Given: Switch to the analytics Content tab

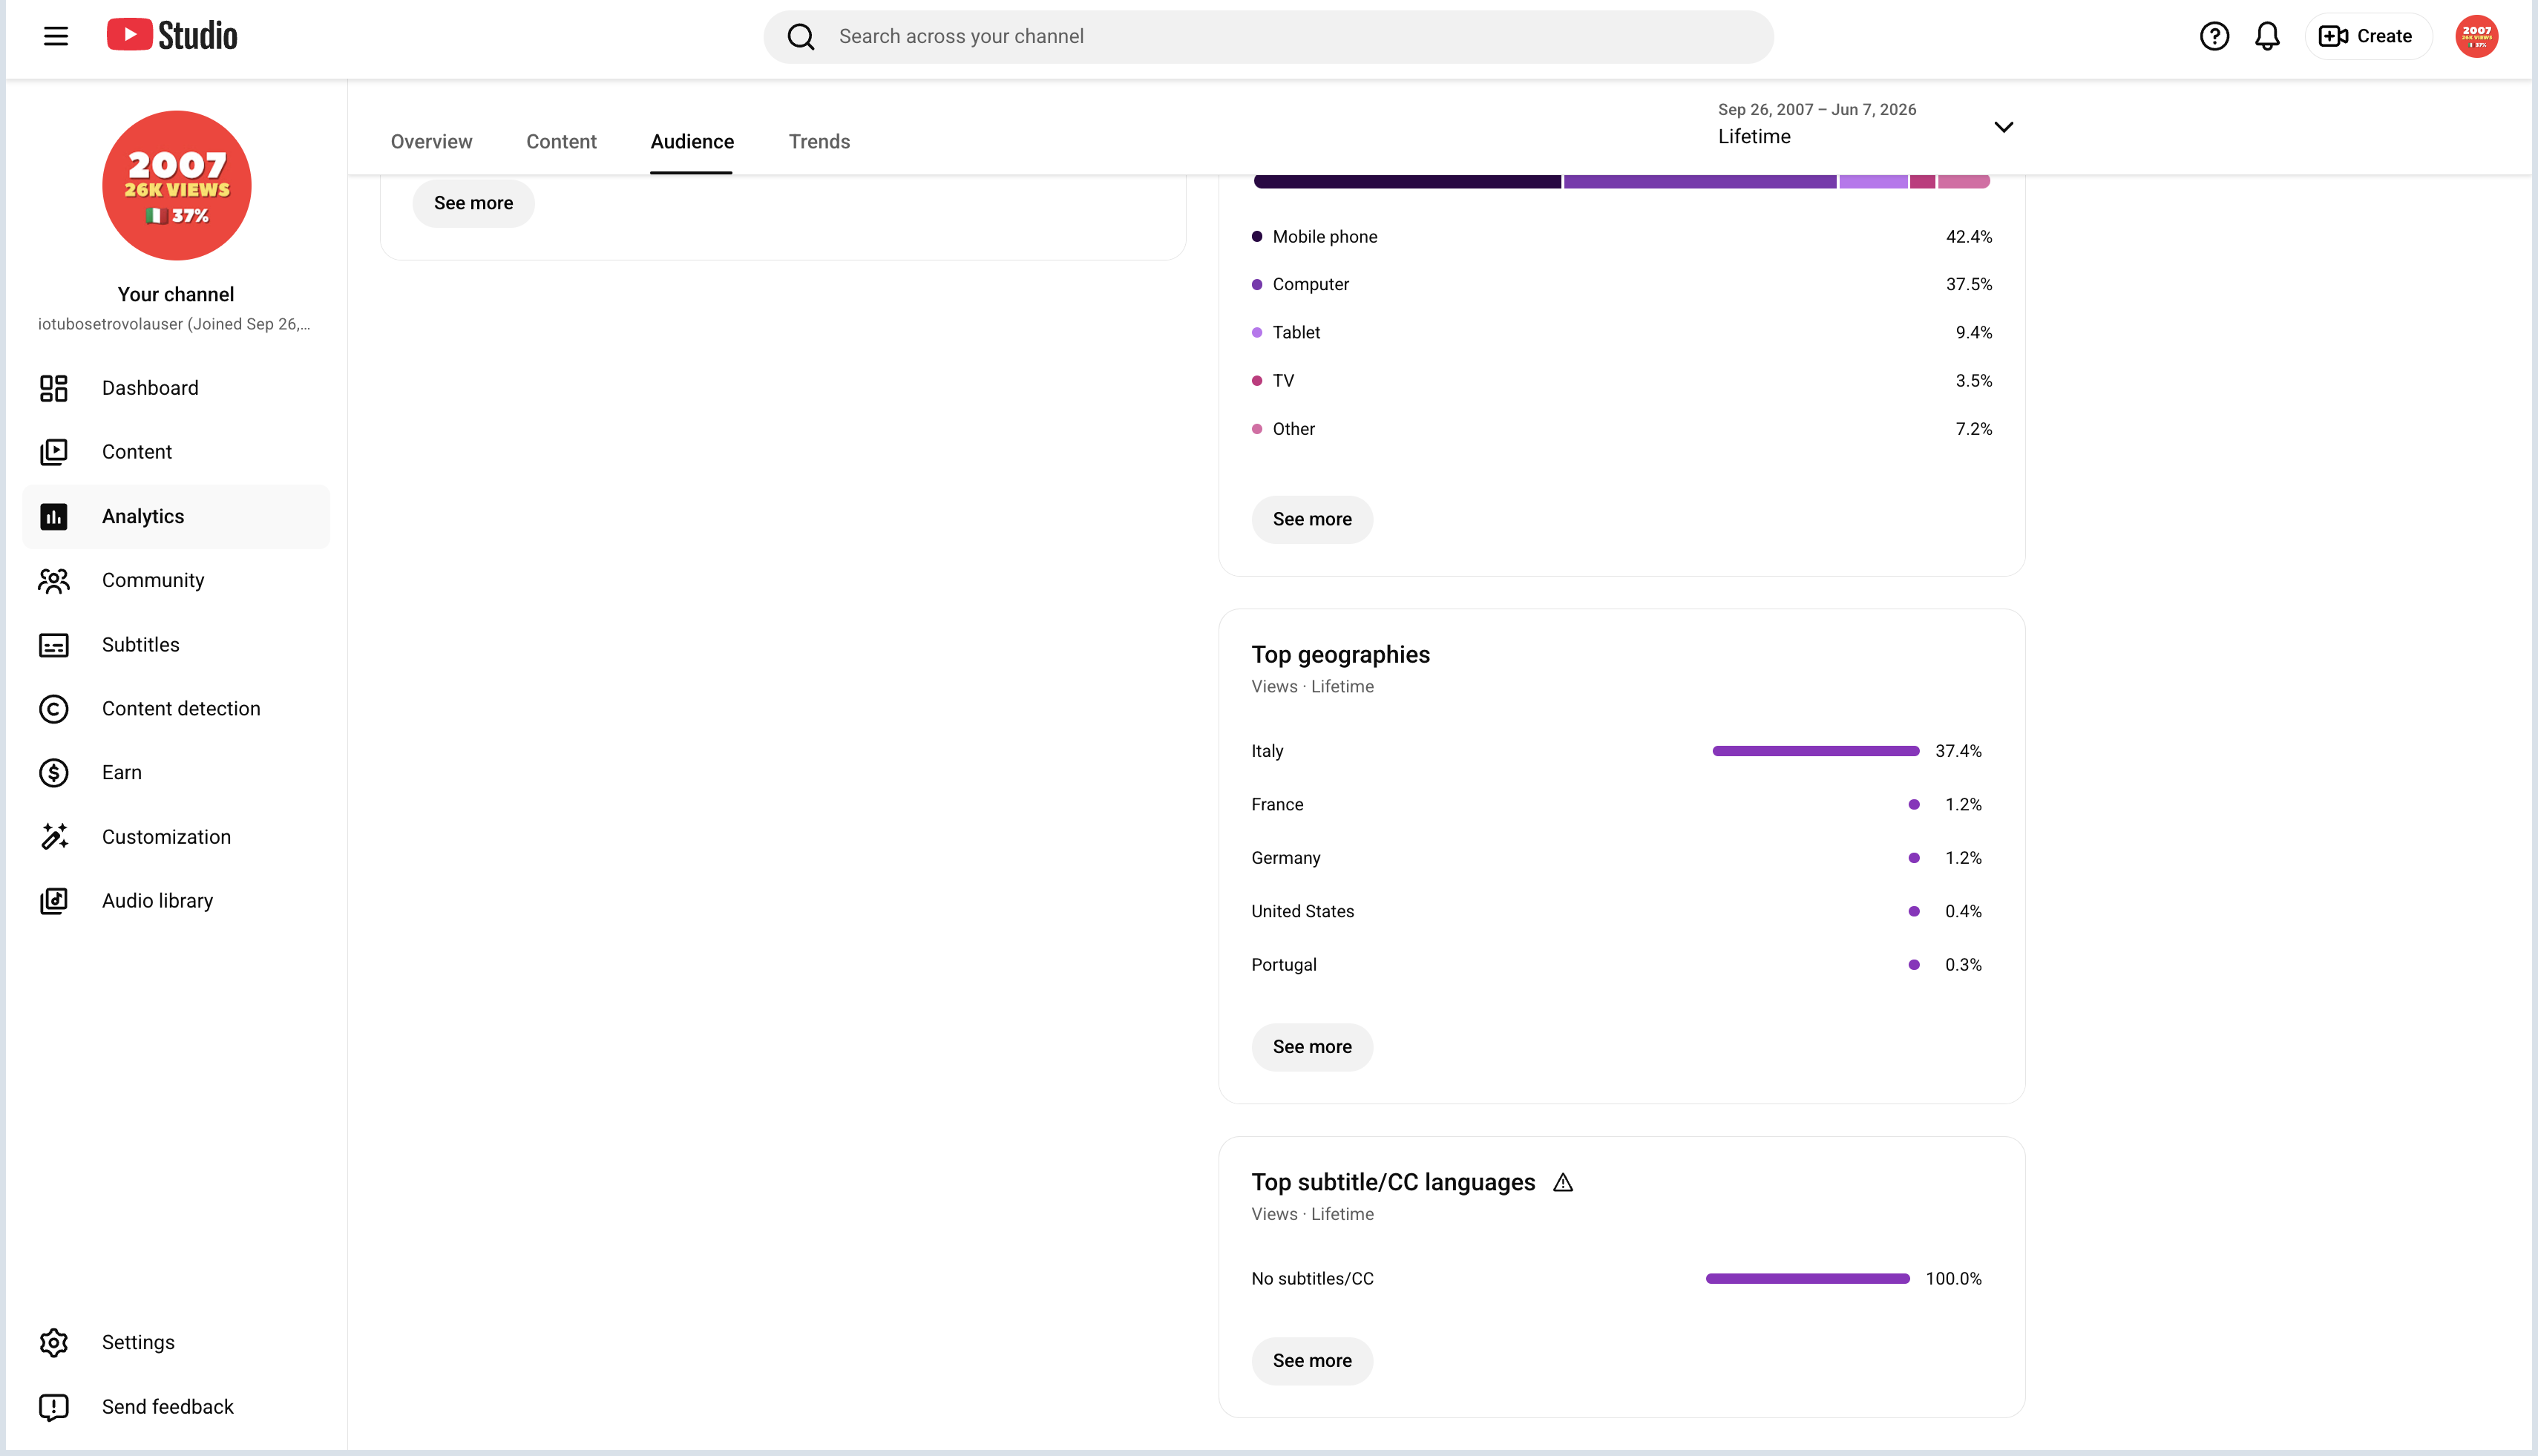Looking at the screenshot, I should coord(561,141).
